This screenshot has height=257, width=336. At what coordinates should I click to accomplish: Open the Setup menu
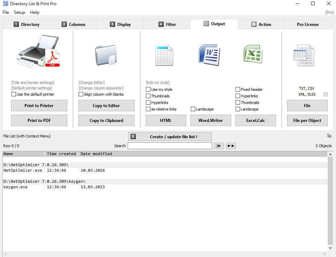coord(19,12)
